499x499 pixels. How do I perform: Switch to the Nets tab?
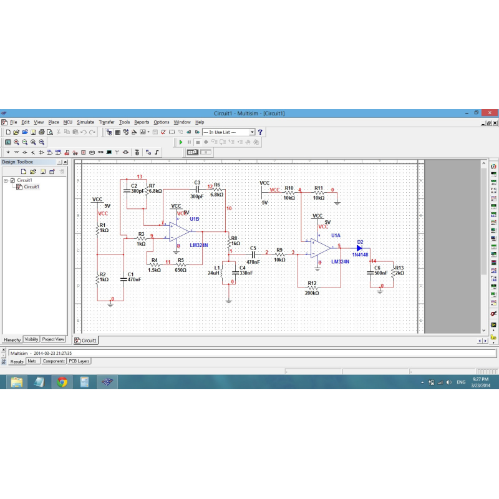[32, 361]
